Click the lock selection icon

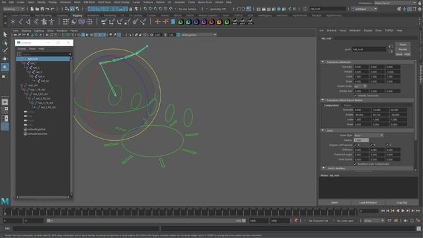coord(131,9)
